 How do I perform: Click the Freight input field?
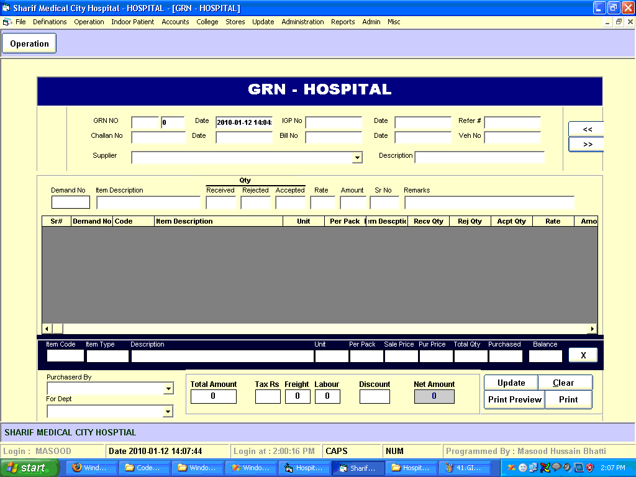pos(298,396)
